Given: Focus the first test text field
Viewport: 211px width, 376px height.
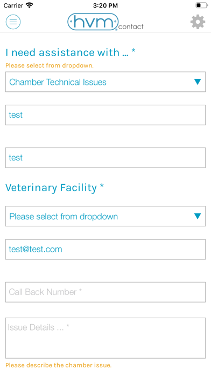Looking at the screenshot, I should tap(105, 115).
